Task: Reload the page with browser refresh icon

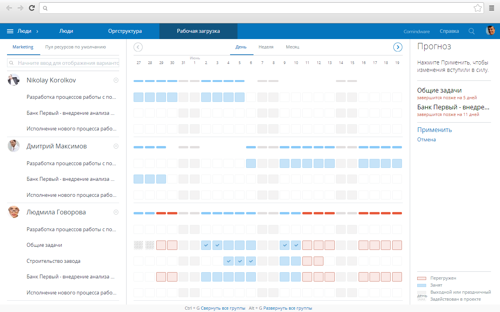Action: click(x=32, y=8)
